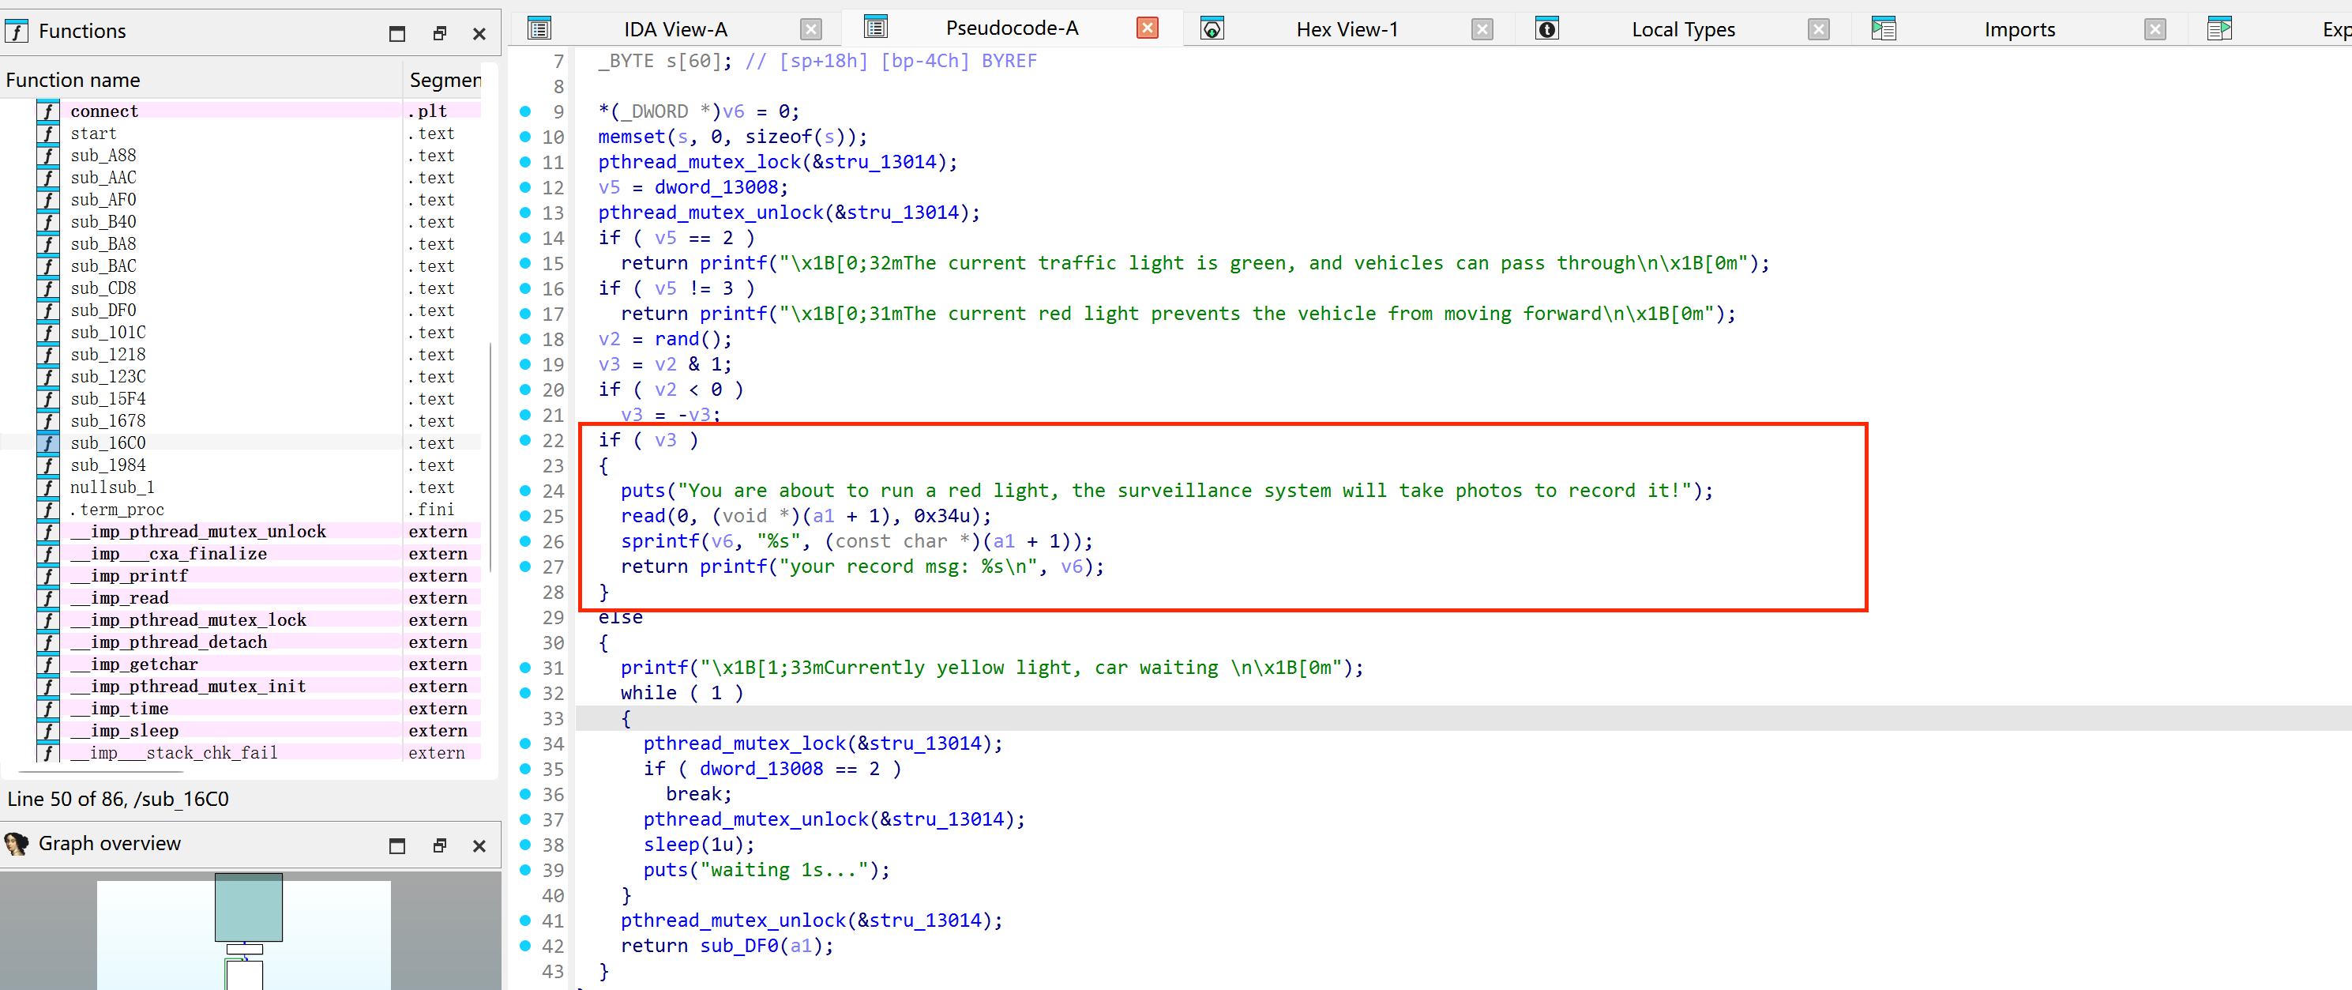The height and width of the screenshot is (990, 2352).
Task: Click the IDA View-A tab icon
Action: click(539, 28)
